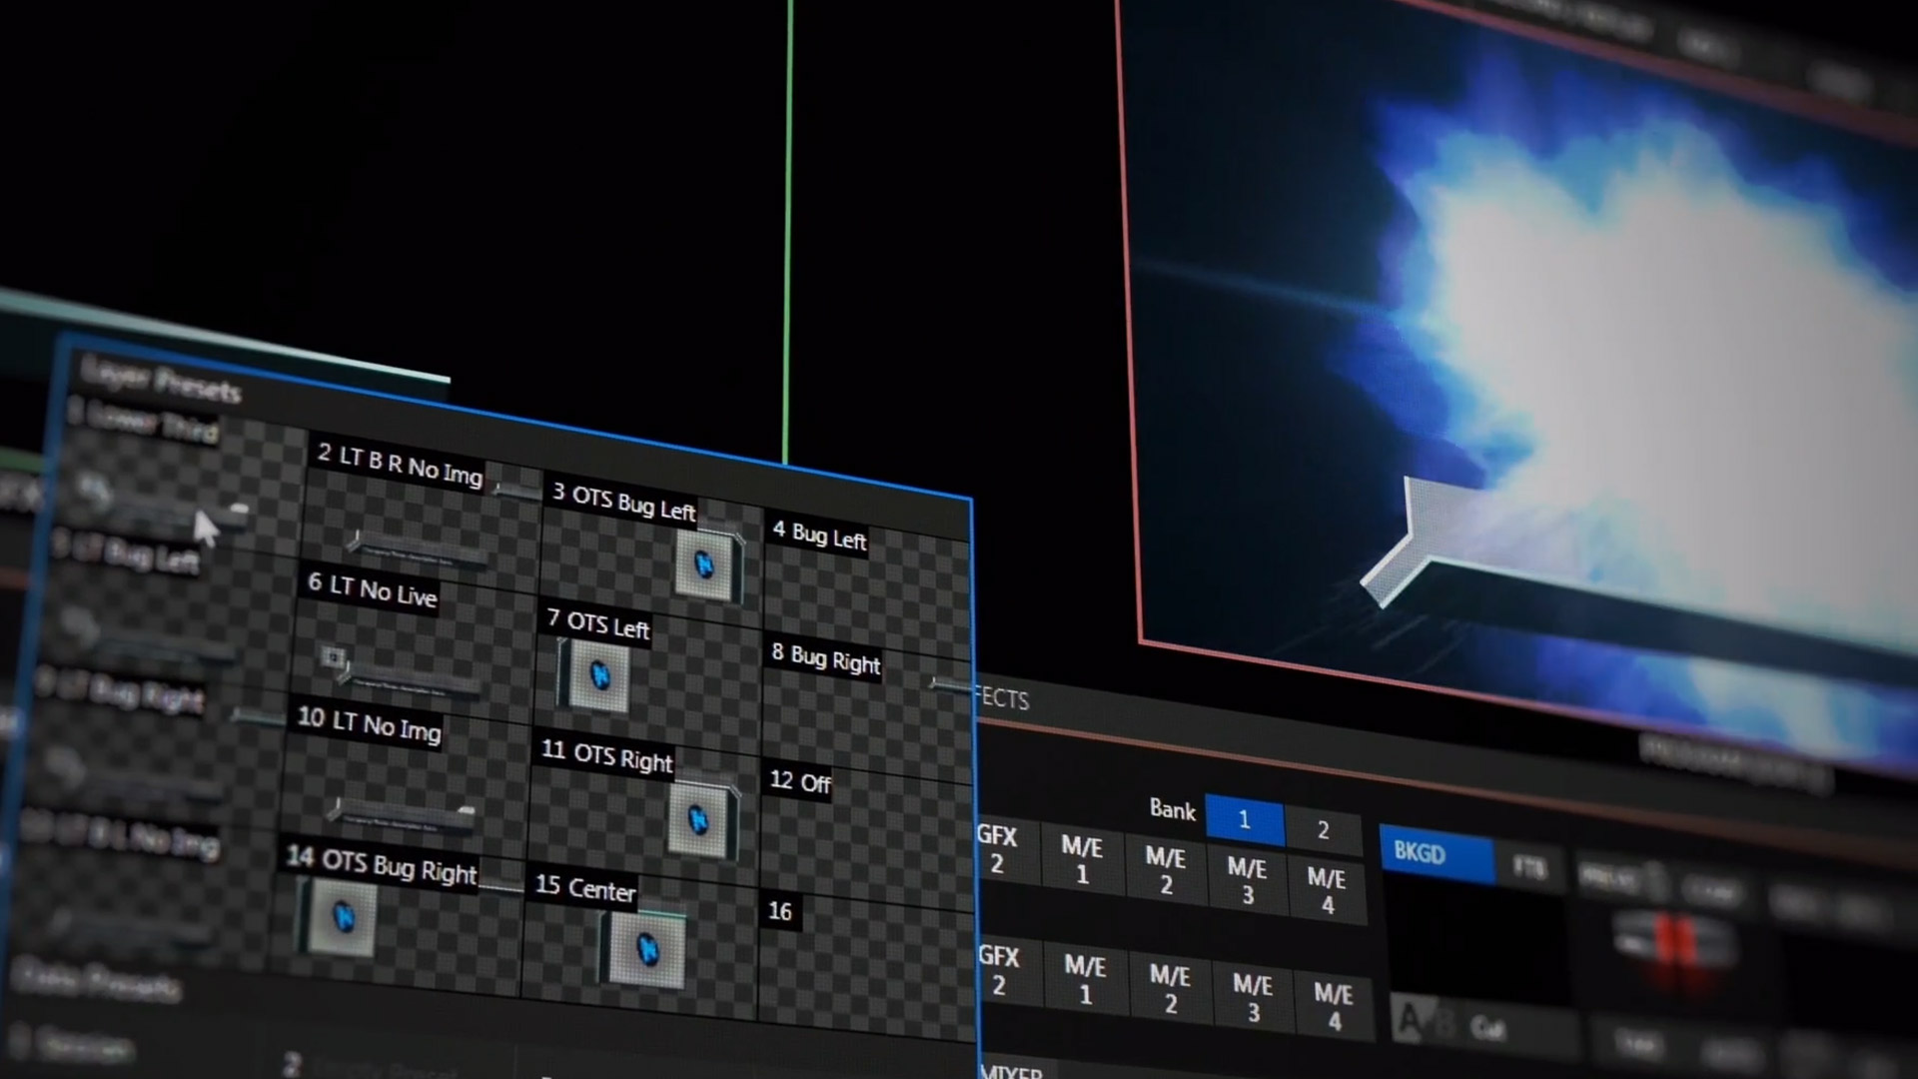Click the 'Data Presets' heading
The height and width of the screenshot is (1079, 1918).
click(97, 980)
